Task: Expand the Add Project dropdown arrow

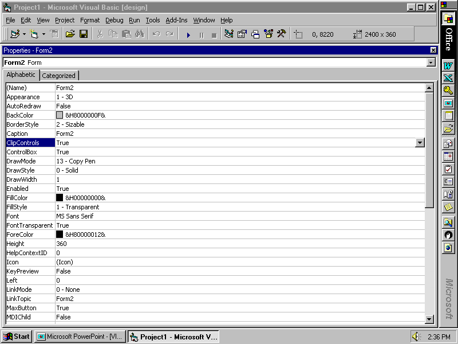Action: [24, 34]
